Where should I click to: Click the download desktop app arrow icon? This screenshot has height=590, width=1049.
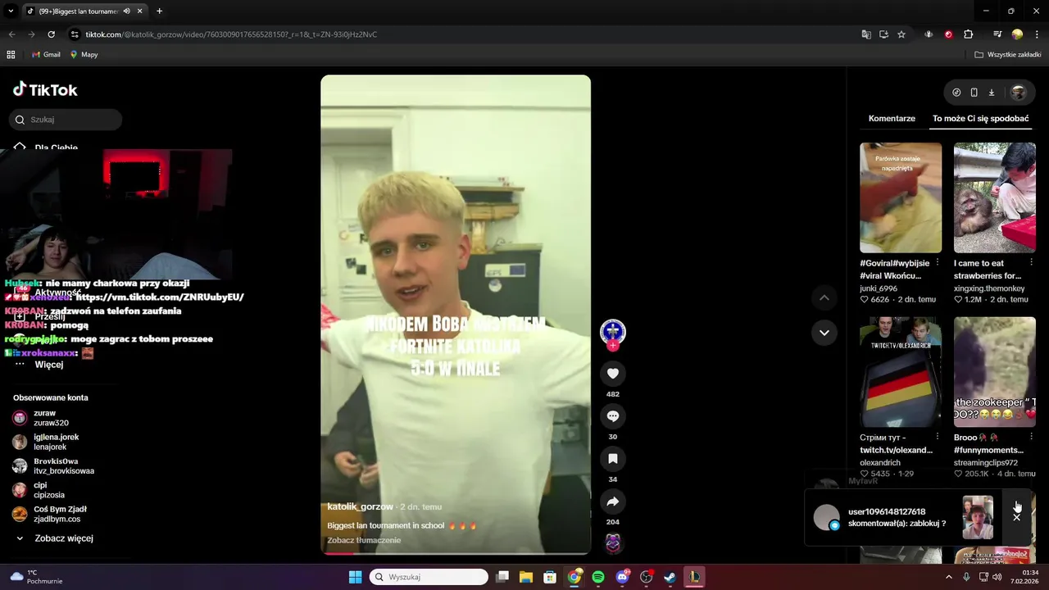click(991, 93)
